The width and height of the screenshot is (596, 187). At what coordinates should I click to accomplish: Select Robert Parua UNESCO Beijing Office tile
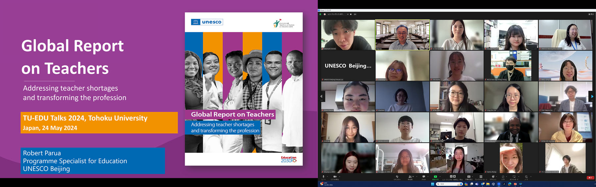click(511, 127)
